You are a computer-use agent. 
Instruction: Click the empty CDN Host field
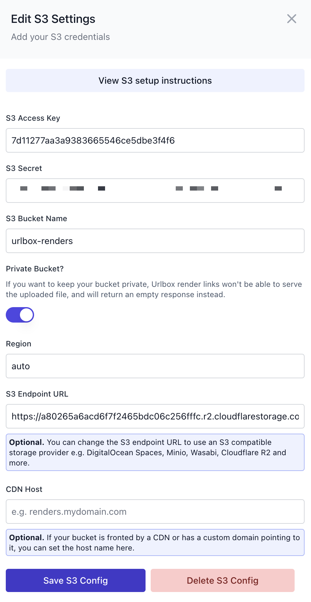[x=155, y=512]
